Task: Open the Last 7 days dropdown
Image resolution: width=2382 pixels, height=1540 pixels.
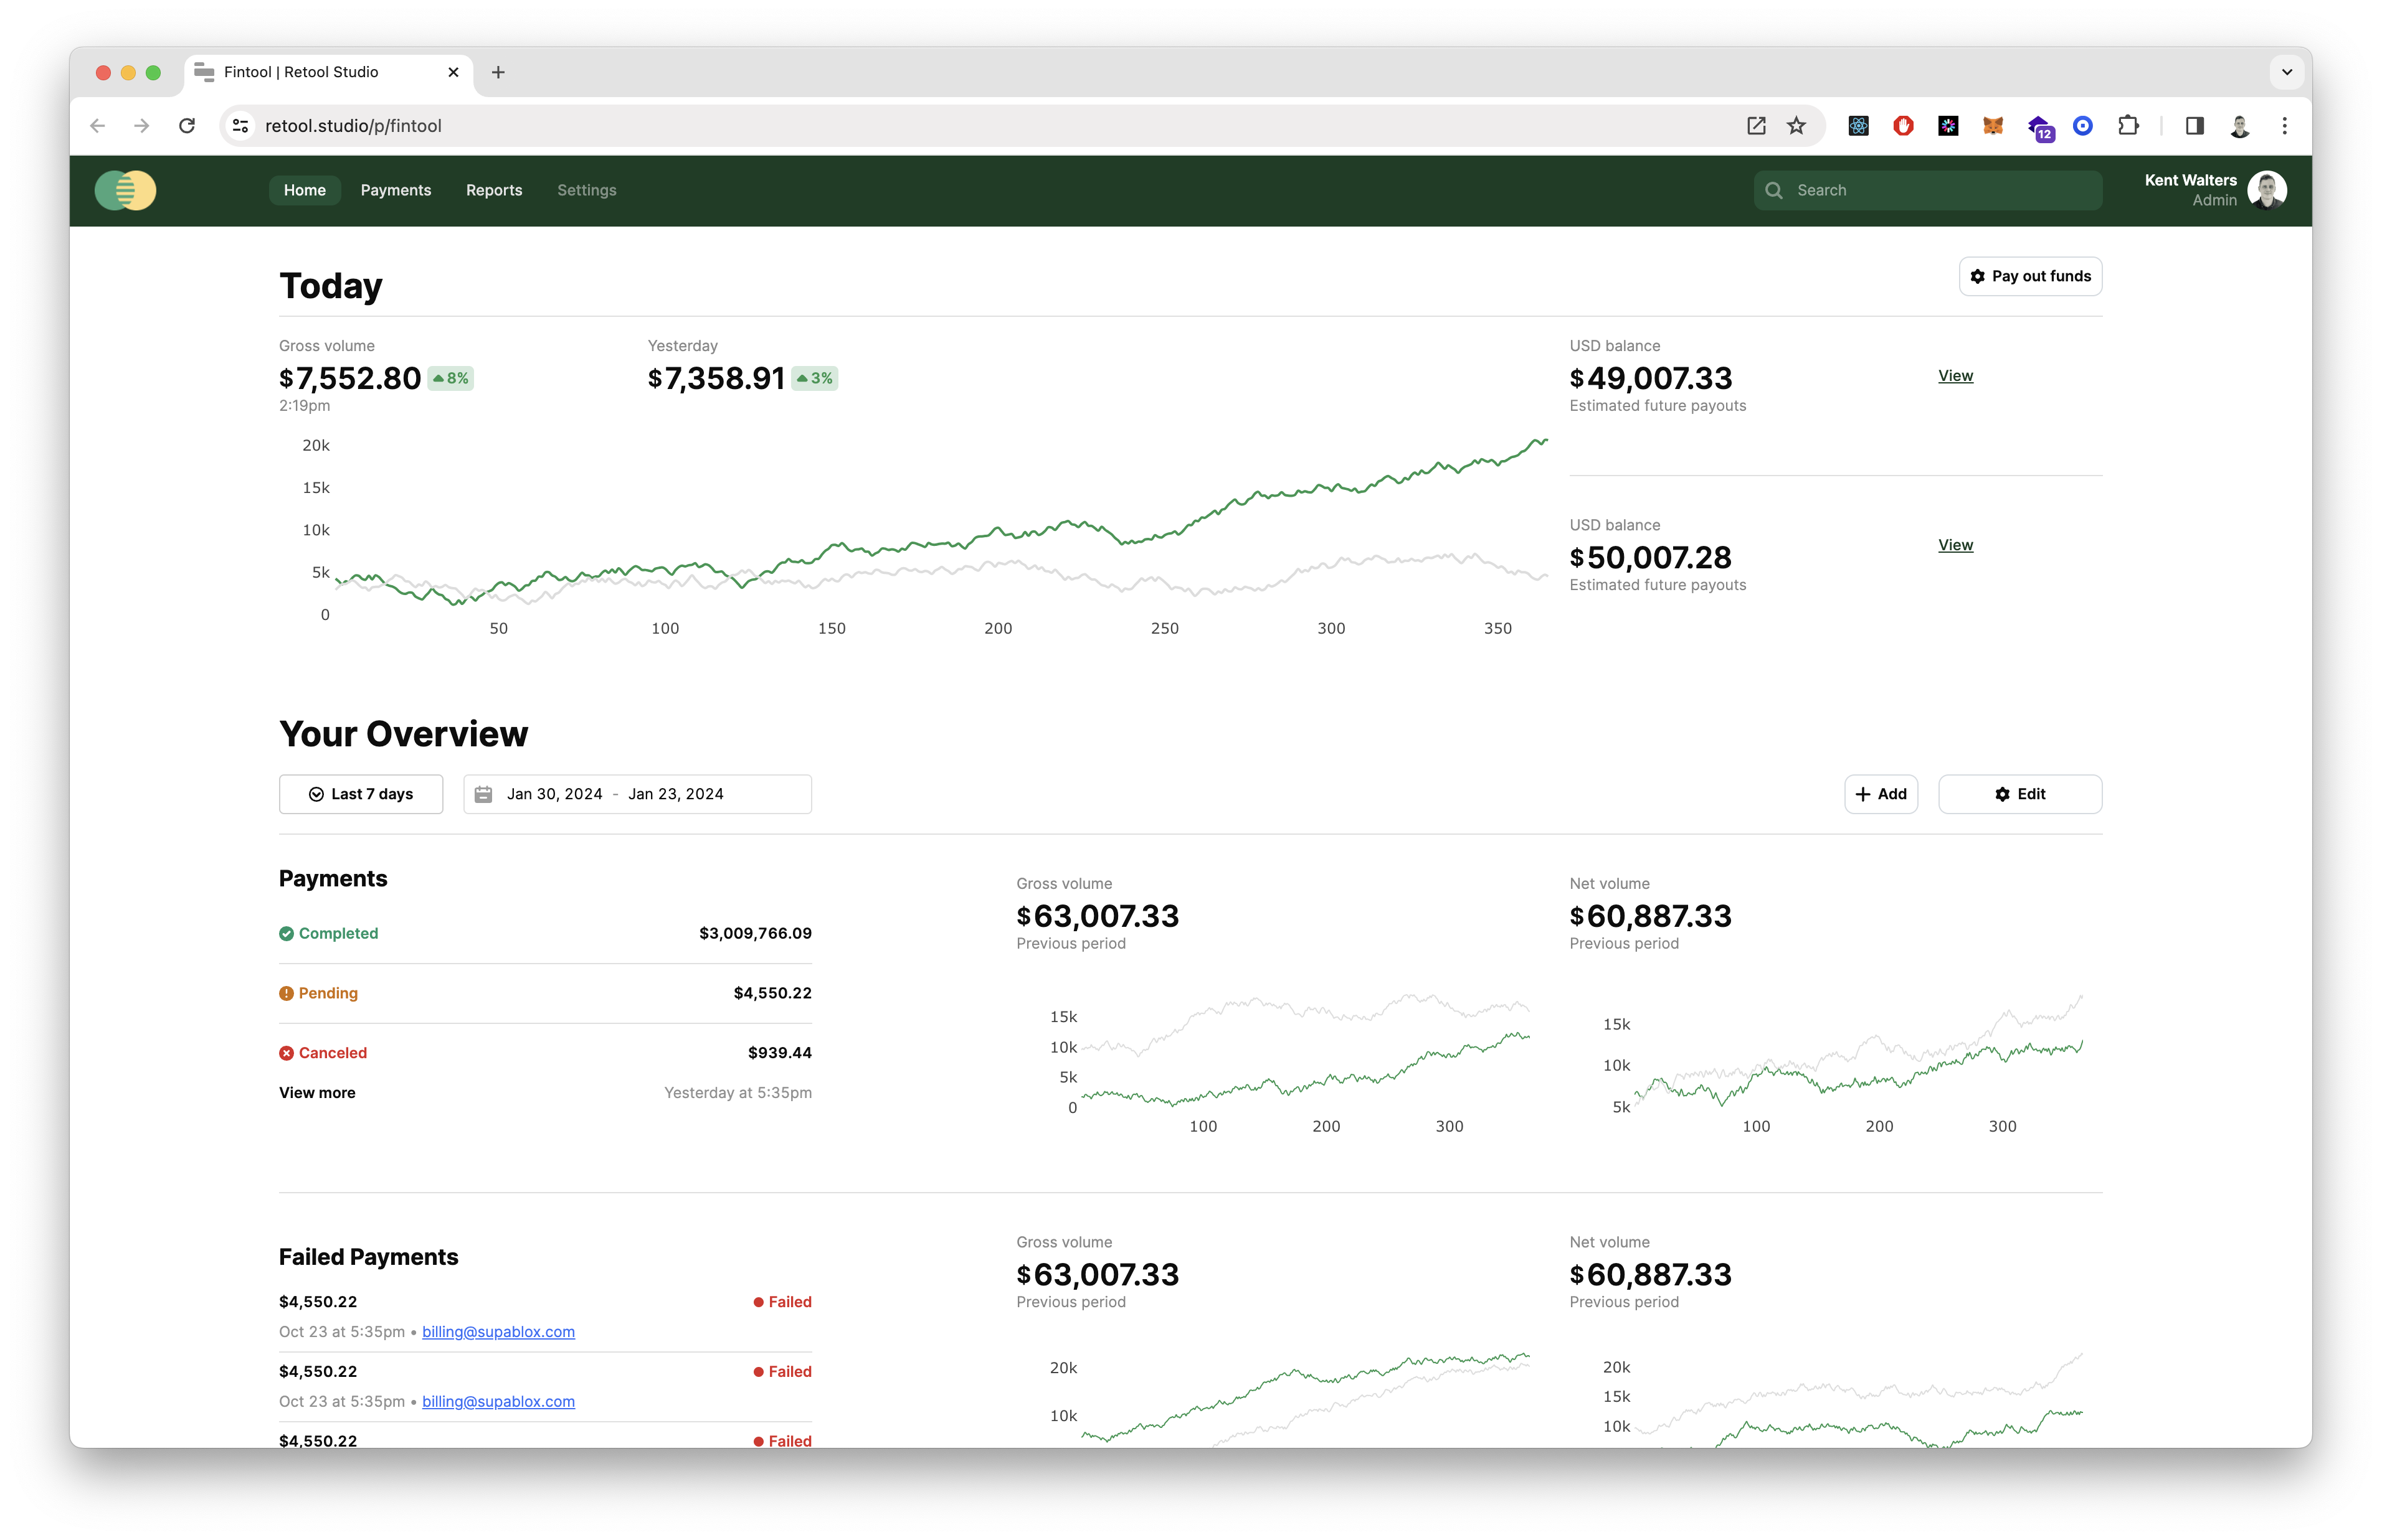Action: [361, 794]
